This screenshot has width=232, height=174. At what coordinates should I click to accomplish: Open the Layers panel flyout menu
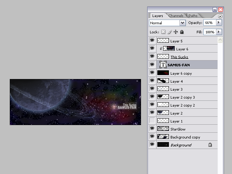pos(220,16)
